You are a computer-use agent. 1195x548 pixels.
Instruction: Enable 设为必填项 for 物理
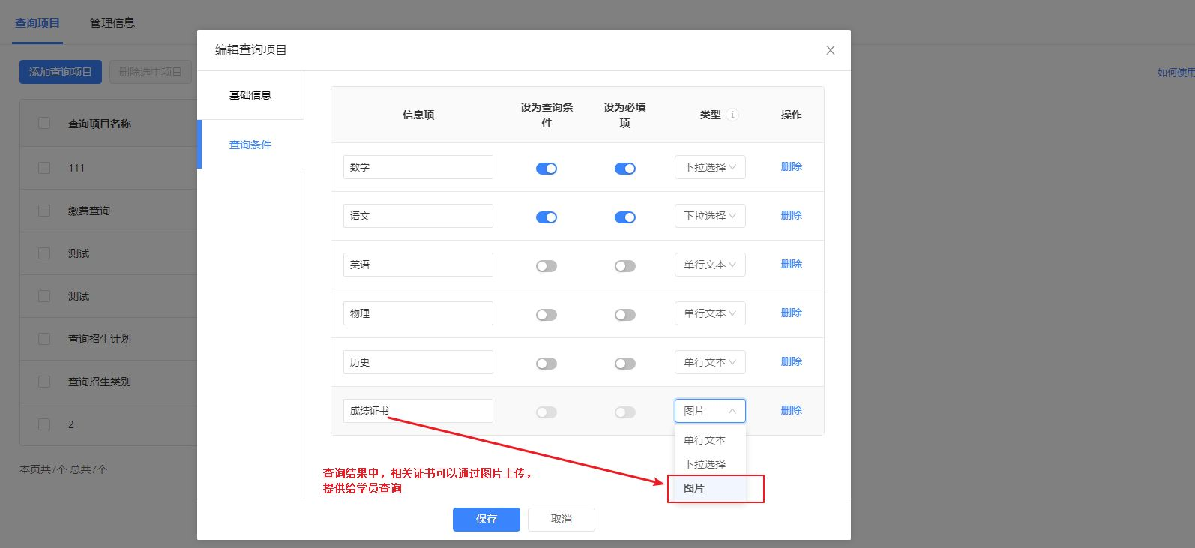click(625, 315)
